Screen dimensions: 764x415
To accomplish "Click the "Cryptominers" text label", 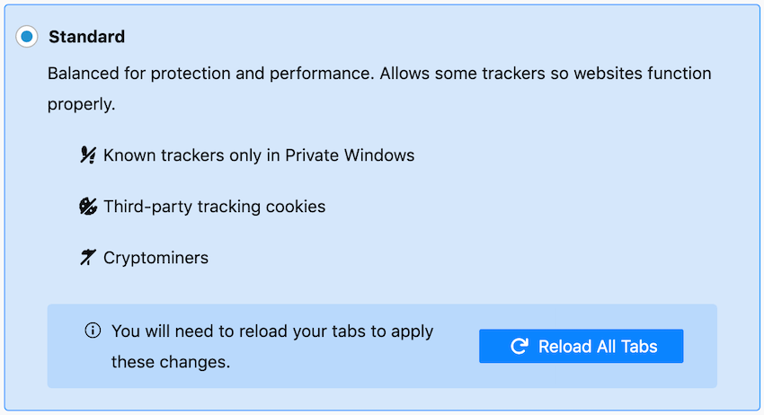I will tap(155, 258).
